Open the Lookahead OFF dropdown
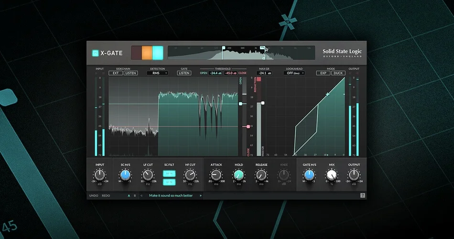 (294, 73)
